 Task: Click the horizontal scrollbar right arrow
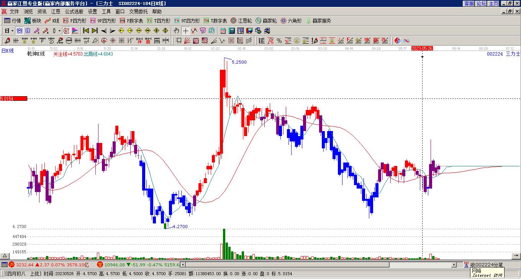pos(454,265)
